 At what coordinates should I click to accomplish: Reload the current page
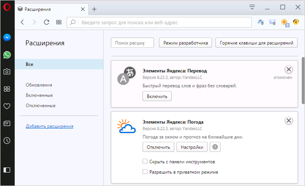47,22
